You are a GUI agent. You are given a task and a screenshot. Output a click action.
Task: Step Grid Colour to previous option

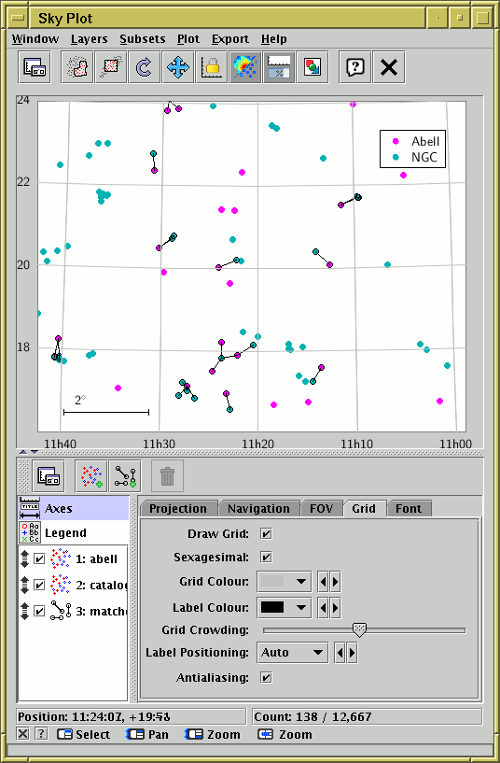[323, 582]
